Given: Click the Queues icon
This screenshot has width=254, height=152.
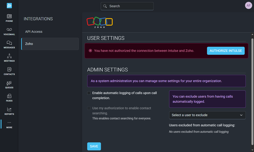Looking at the screenshot, I should pos(9,83).
